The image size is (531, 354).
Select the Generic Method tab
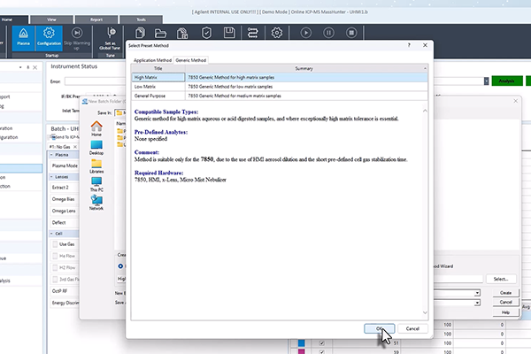tap(190, 60)
